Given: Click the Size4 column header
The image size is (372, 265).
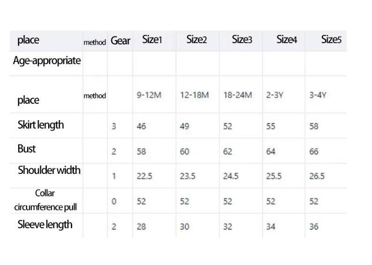Looking at the screenshot, I should (287, 40).
